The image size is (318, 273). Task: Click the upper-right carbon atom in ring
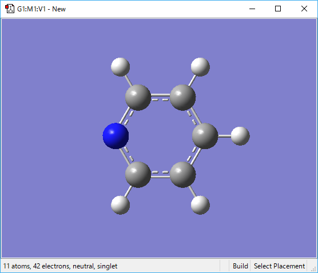point(182,98)
